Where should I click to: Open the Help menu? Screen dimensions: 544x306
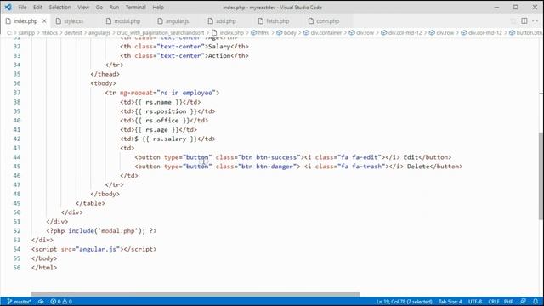[158, 8]
